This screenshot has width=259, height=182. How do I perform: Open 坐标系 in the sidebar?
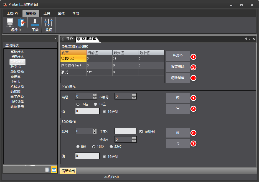tap(16, 77)
